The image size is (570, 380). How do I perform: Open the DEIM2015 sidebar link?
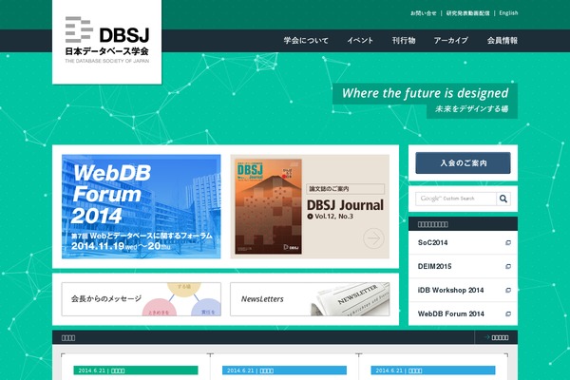point(464,267)
